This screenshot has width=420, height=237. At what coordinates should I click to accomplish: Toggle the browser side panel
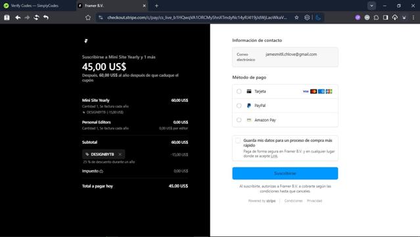(385, 17)
